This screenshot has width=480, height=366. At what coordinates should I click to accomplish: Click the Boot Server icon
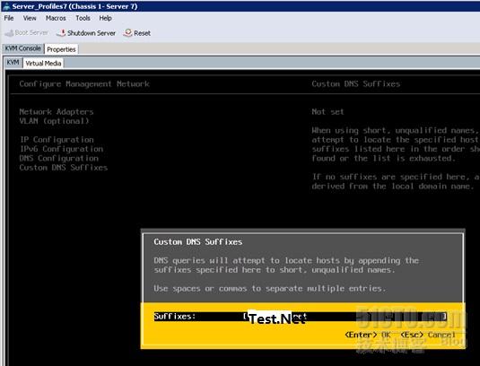(10, 33)
